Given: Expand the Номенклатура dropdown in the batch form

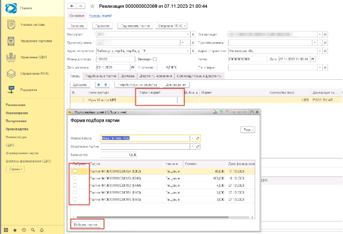Looking at the screenshot, I should (192, 139).
